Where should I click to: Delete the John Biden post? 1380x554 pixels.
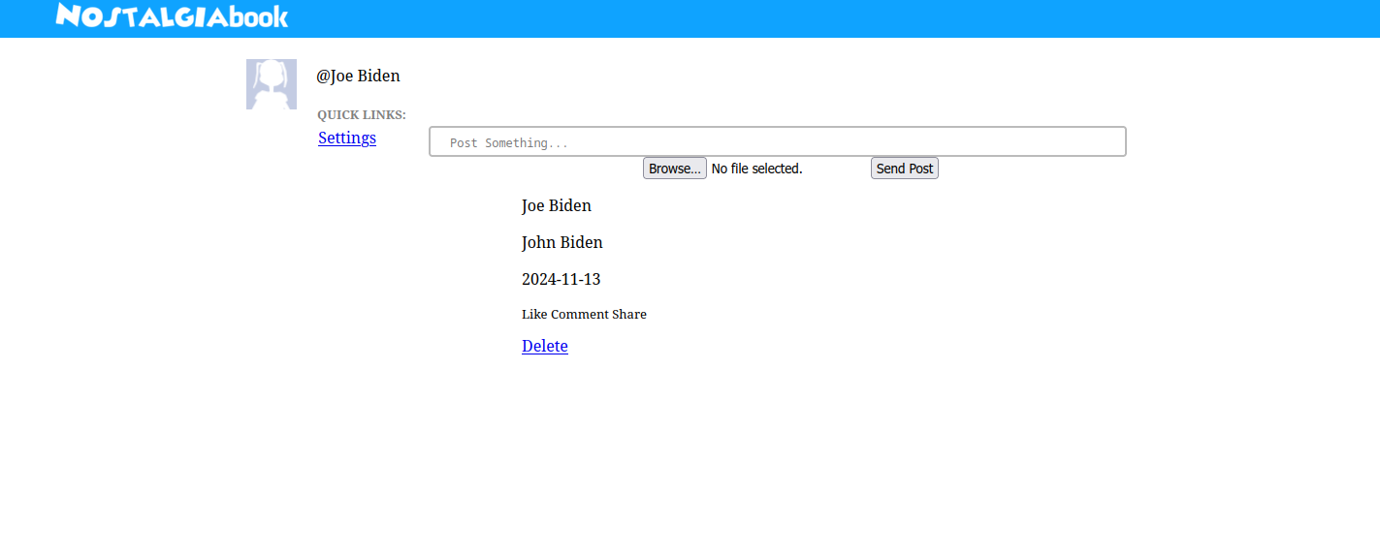545,346
